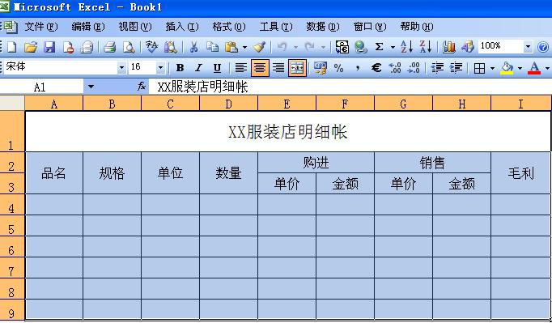
Task: Select the 毛利 header cell
Action: point(520,173)
